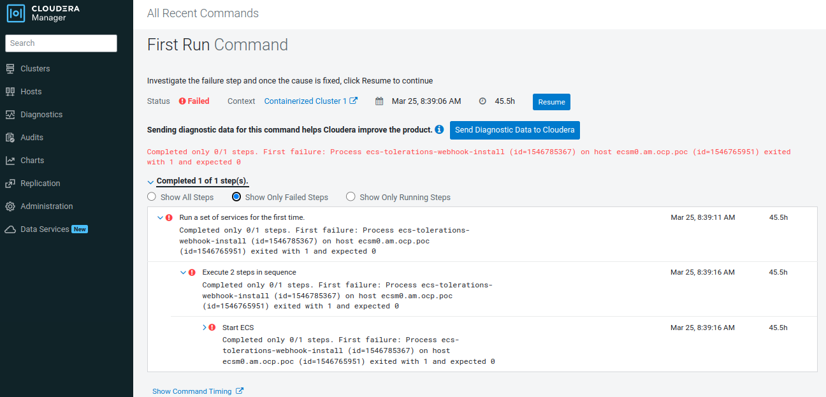Screen dimensions: 826x397
Task: Select Show All Steps
Action: click(152, 197)
